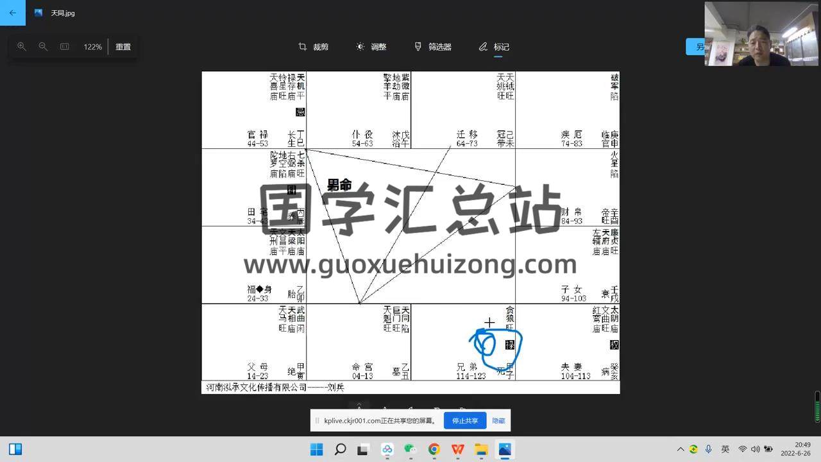The height and width of the screenshot is (462, 821).
Task: Open the 调整 adjustment tab
Action: (371, 47)
